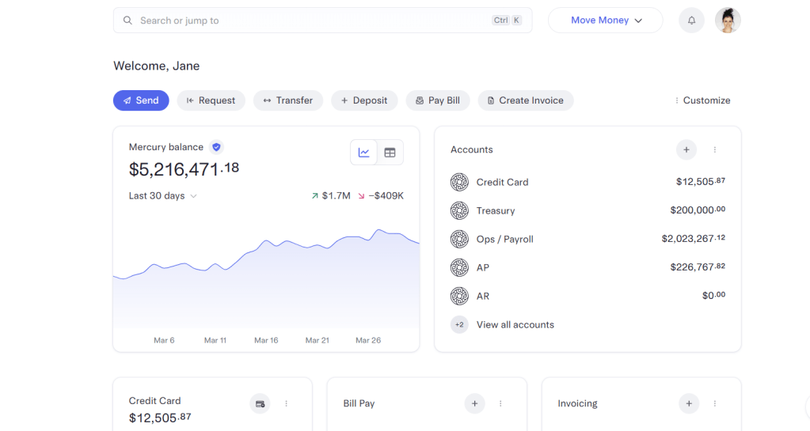Expand the Move Money dropdown
Viewport: 810px width, 431px height.
[x=605, y=21]
